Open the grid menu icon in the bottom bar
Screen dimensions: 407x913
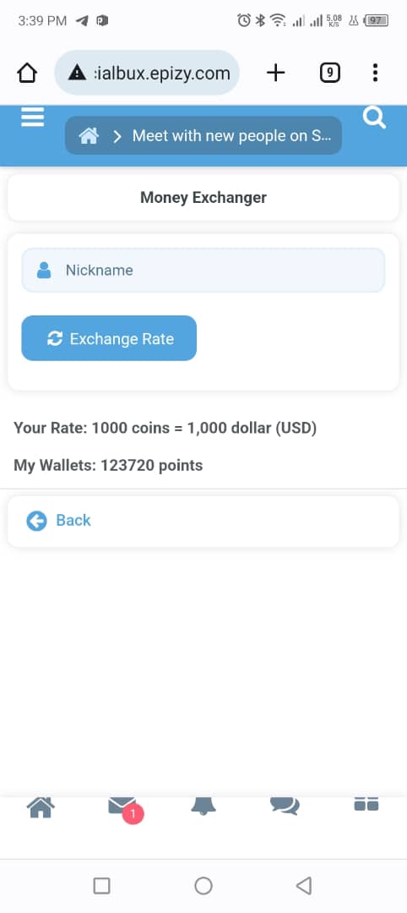pos(366,804)
